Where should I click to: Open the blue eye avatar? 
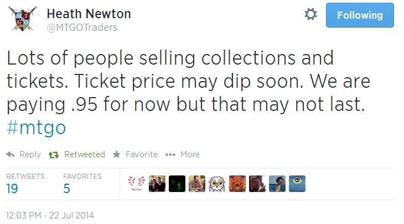tap(297, 184)
